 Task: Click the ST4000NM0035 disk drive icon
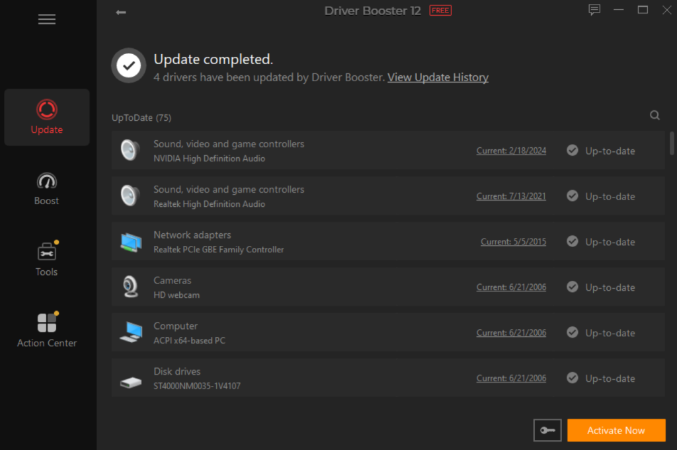tap(130, 378)
